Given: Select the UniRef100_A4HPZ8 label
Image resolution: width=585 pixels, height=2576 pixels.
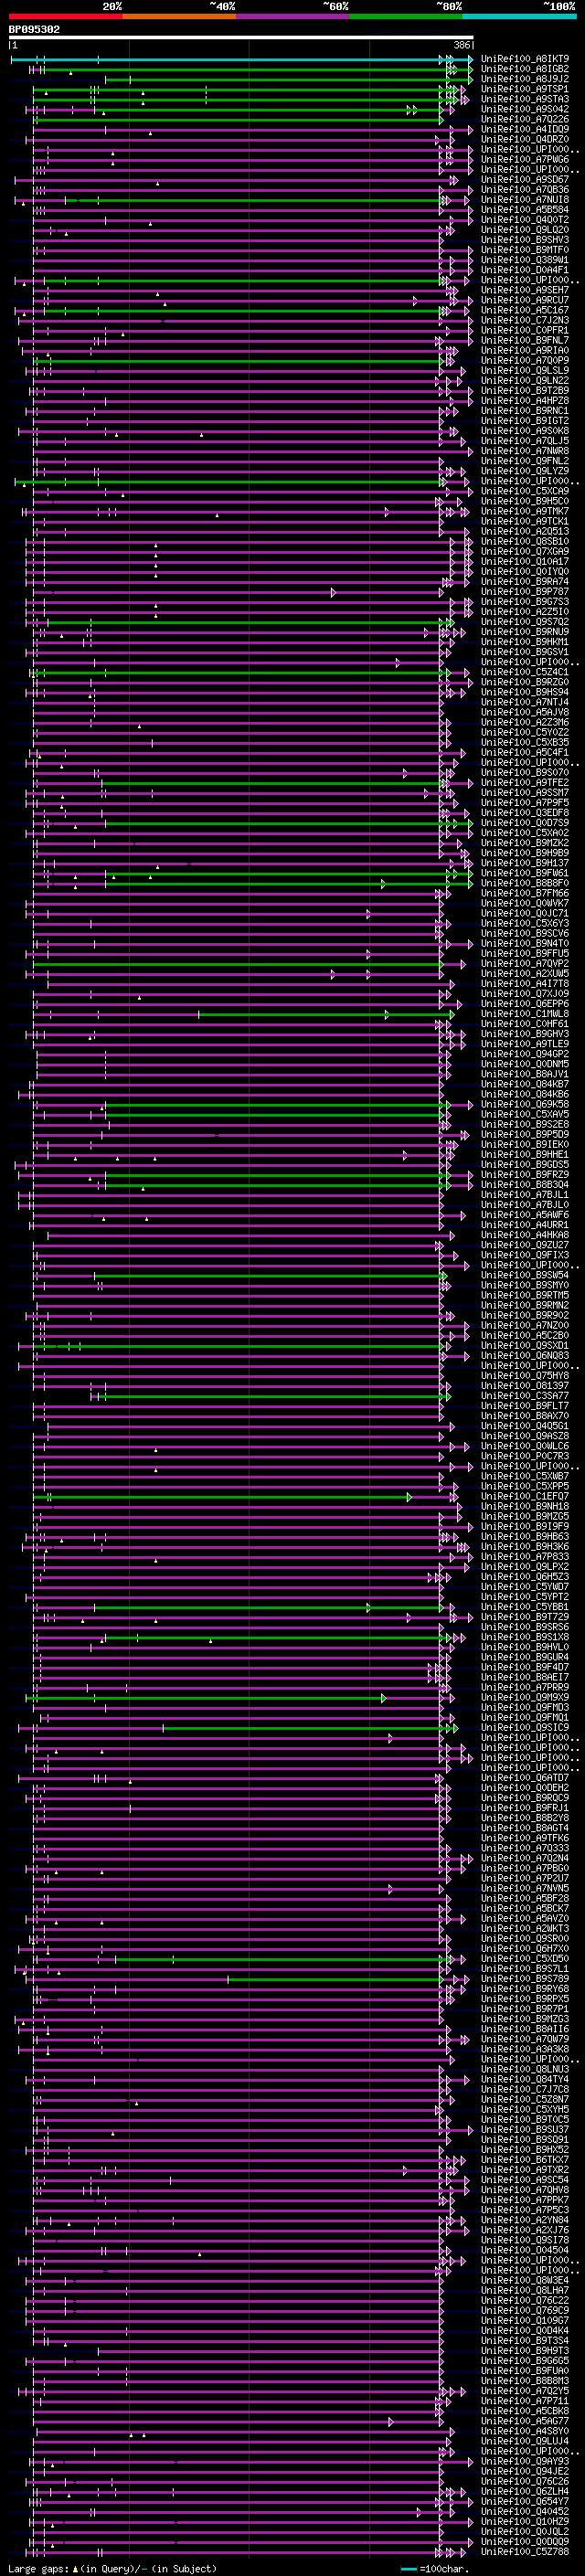Looking at the screenshot, I should 525,401.
